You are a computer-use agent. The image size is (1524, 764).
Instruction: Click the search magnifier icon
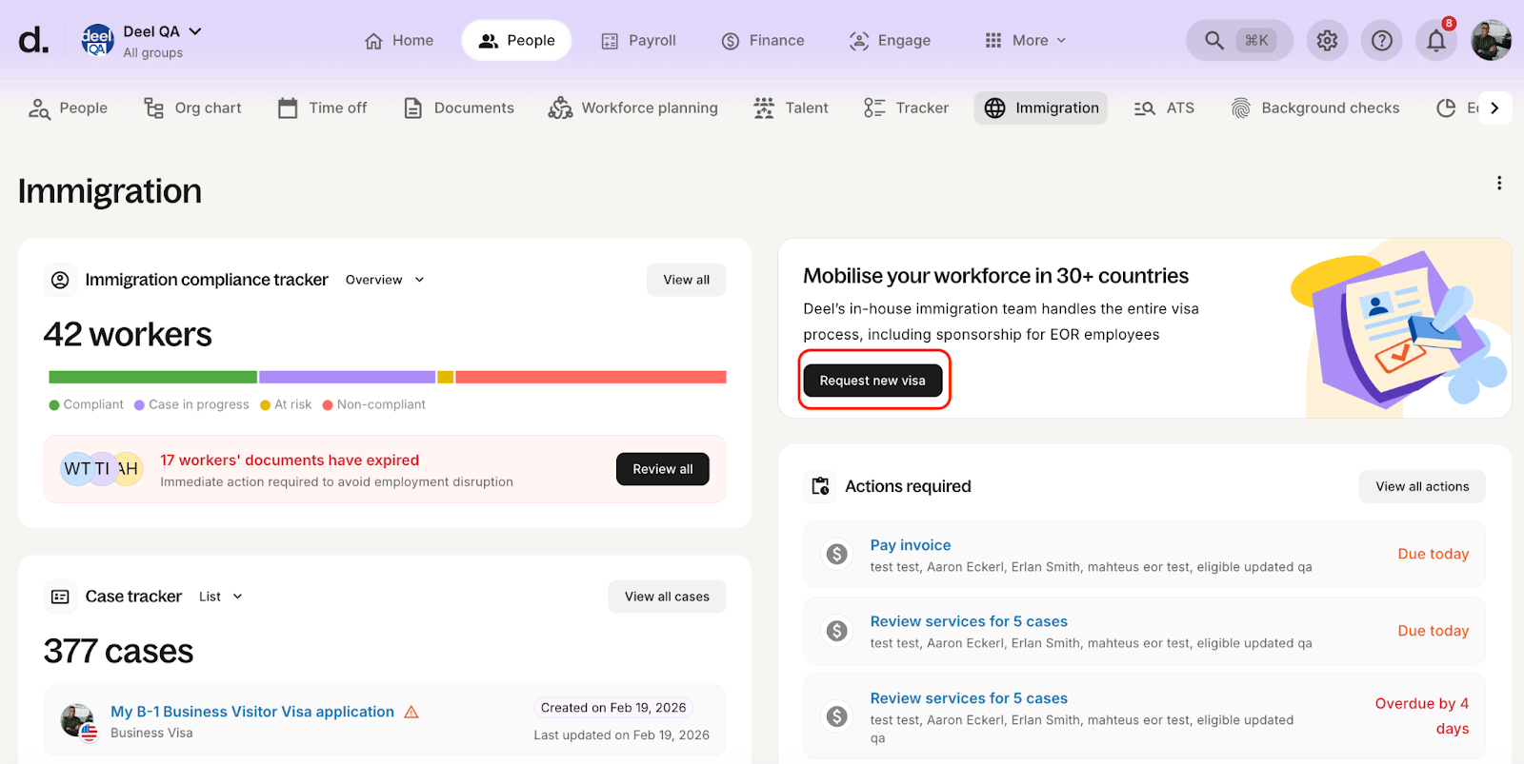click(1213, 41)
